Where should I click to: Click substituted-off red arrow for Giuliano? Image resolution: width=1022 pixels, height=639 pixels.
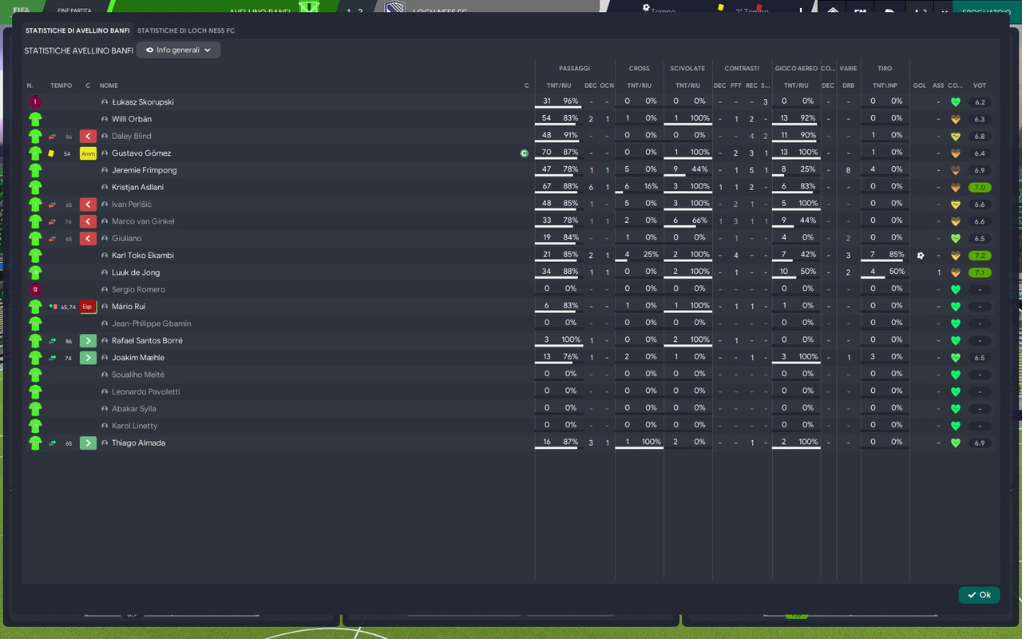tap(88, 239)
